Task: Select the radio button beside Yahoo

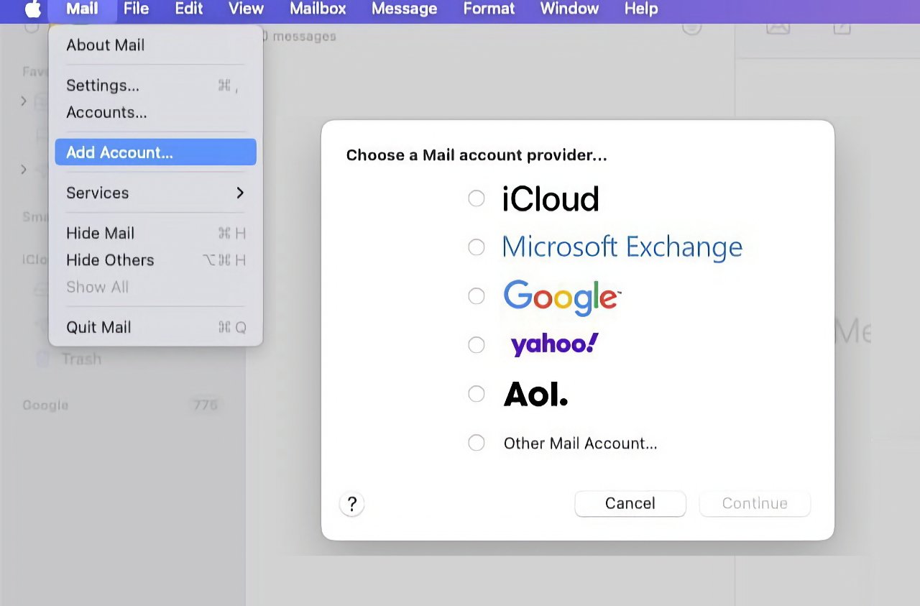Action: 476,345
